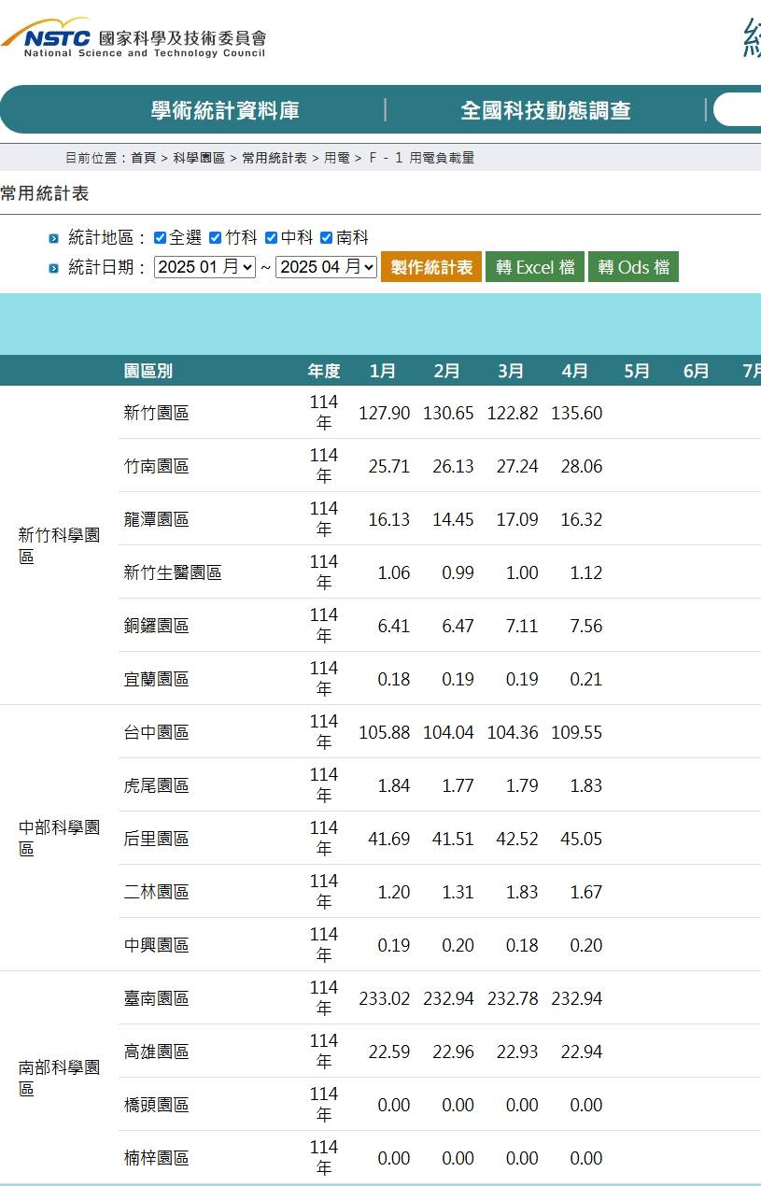Click the NSTC logo
Viewport: 761px width, 1186px height.
point(134,38)
